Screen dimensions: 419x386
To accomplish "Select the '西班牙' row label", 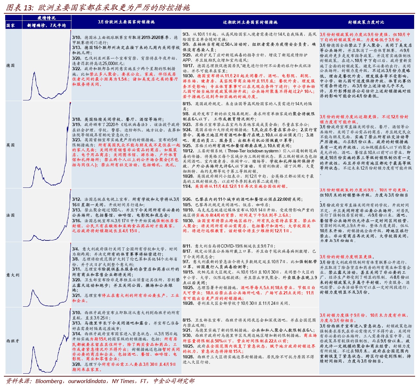I will tap(13, 341).
